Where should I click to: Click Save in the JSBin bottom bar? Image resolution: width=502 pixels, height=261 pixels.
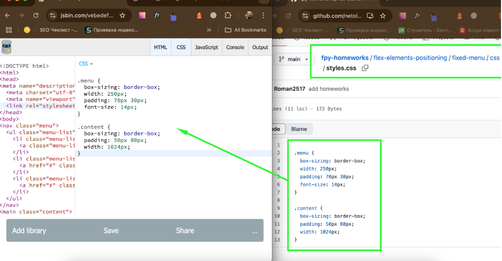click(111, 231)
